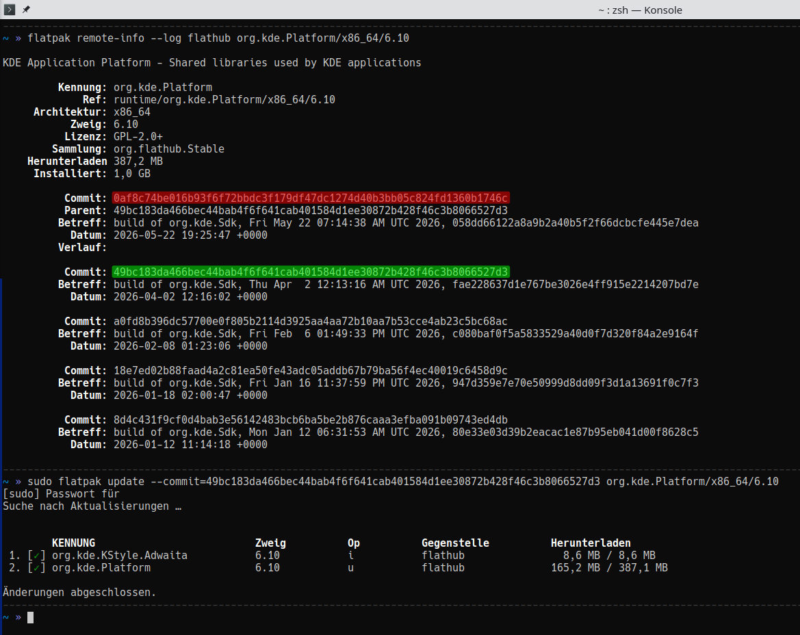This screenshot has width=800, height=635.
Task: Select the Ref value runtime/org.kde.Platform/x86_64/6.10
Action: click(224, 99)
